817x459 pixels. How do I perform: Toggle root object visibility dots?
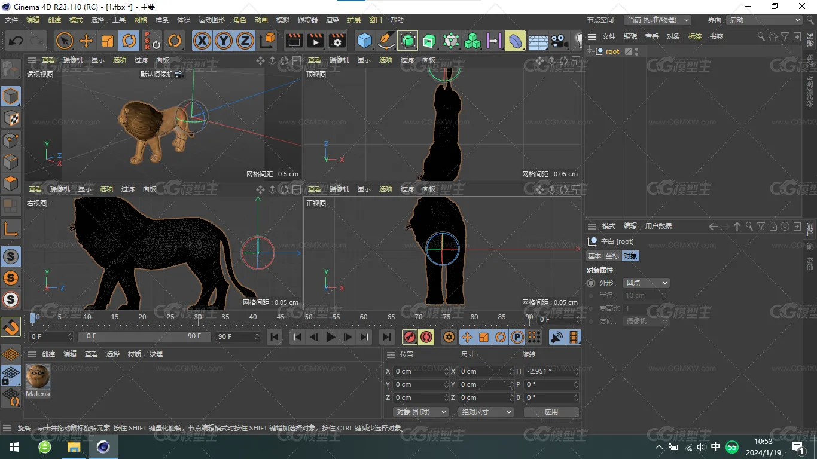637,51
